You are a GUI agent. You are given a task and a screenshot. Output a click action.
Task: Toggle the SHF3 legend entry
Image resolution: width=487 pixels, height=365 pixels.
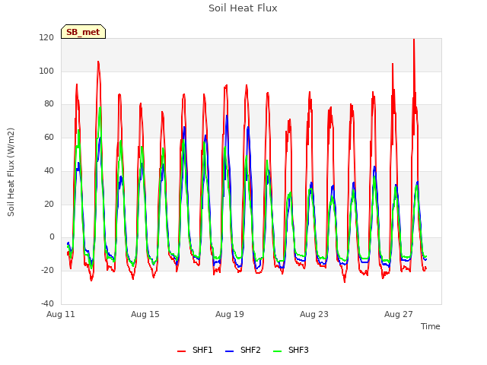291,350
